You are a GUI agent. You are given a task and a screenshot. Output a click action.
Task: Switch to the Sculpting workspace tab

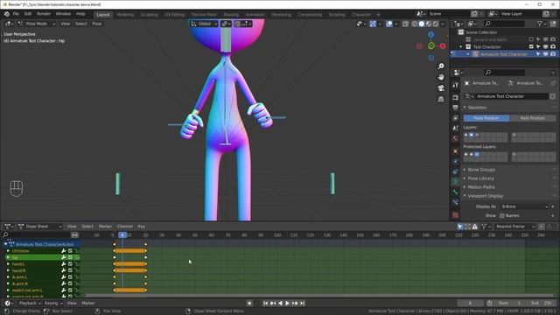(150, 15)
